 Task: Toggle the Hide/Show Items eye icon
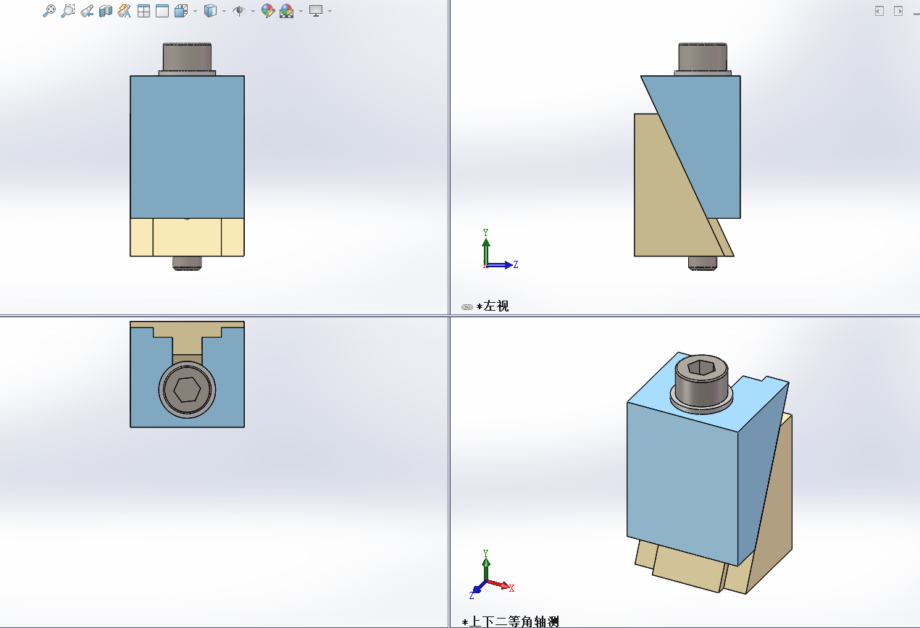tap(238, 11)
